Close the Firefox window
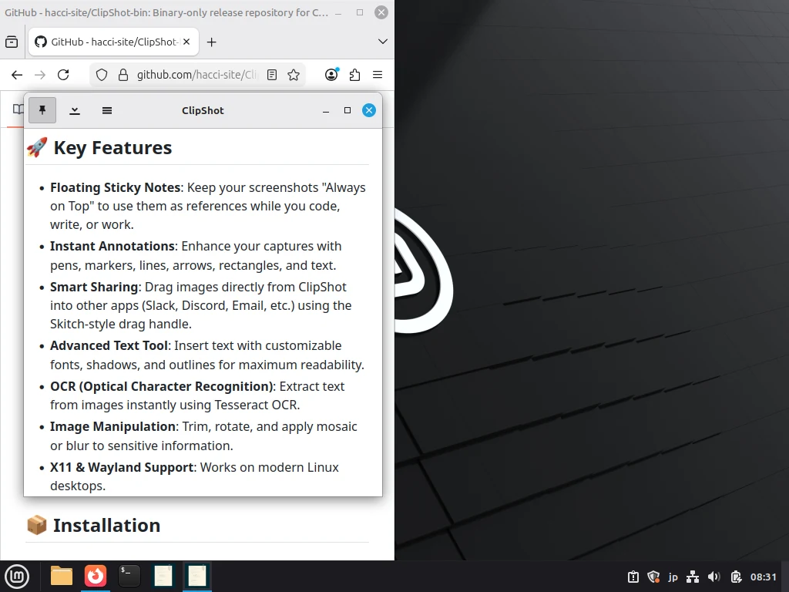 (381, 12)
